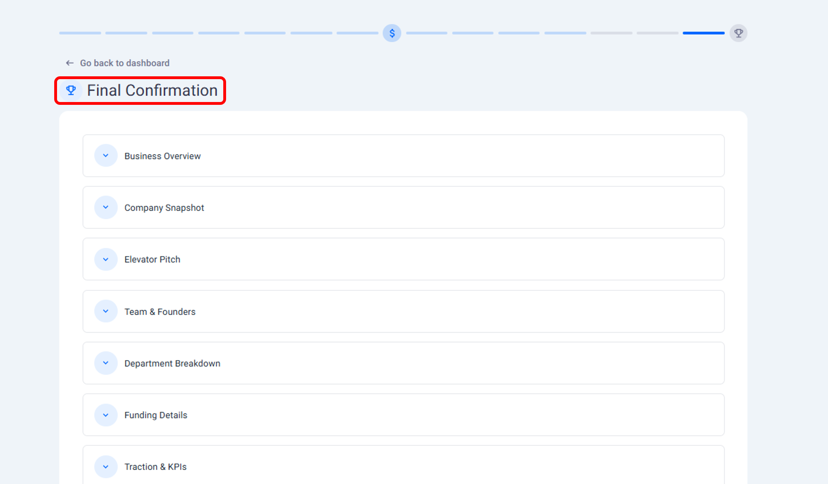Screen dimensions: 828x484
Task: Open the Traction & KPIs section
Action: coord(106,467)
